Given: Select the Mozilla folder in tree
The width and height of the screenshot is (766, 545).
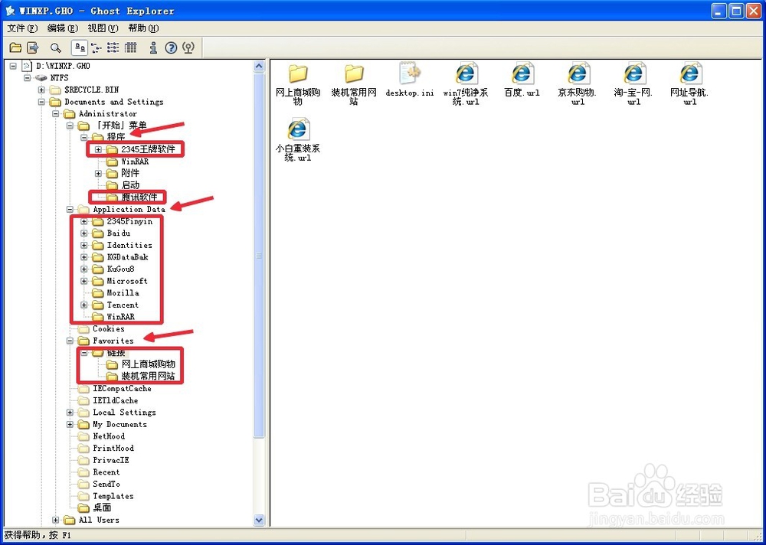Looking at the screenshot, I should tap(123, 293).
